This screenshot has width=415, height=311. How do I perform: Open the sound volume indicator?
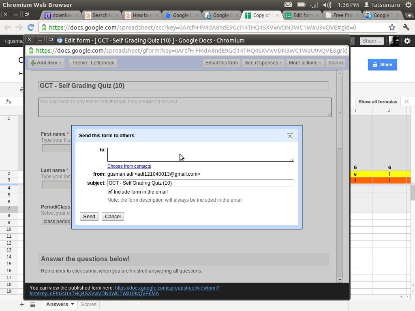327,5
